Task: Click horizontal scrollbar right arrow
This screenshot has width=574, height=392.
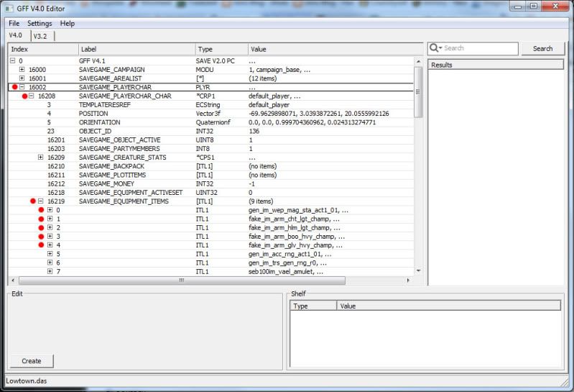Action: [x=408, y=281]
